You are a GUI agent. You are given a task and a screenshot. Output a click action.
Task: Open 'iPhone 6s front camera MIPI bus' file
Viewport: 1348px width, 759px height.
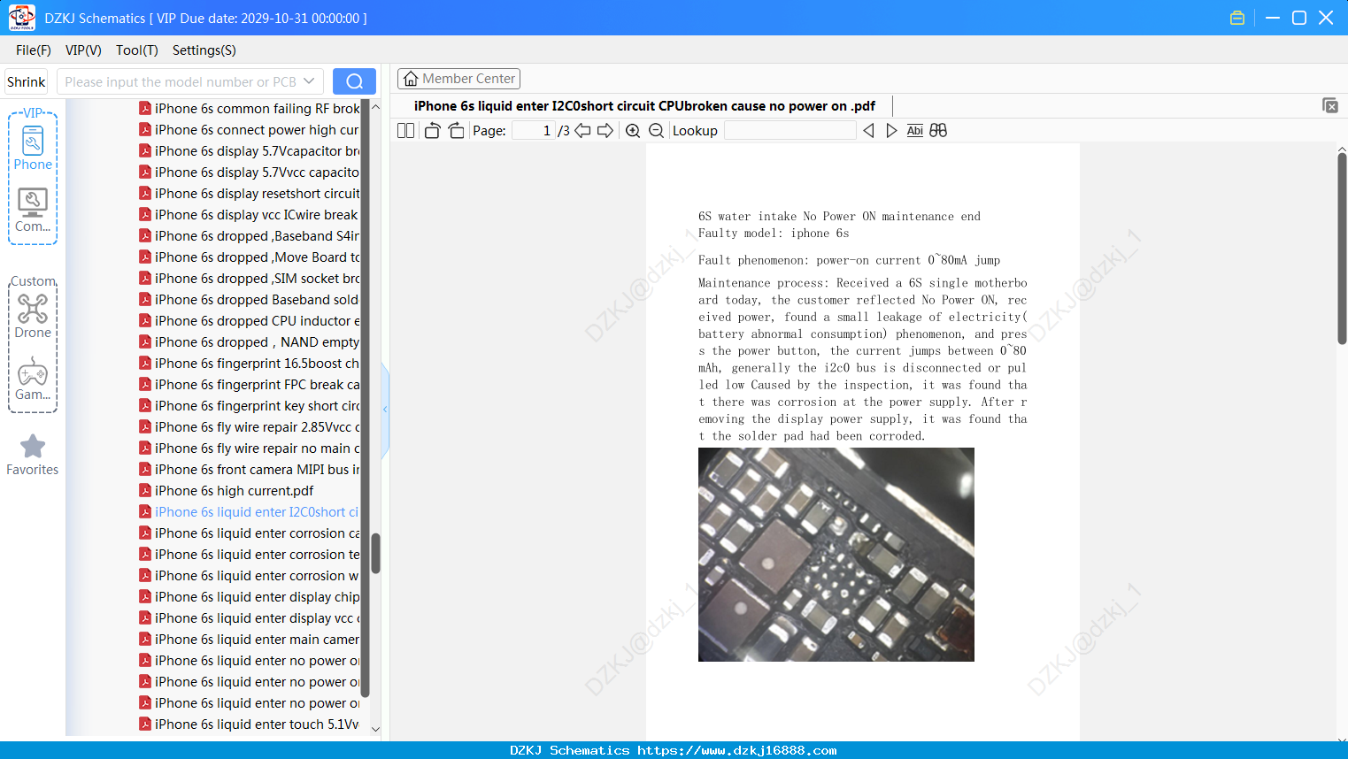[x=257, y=469]
